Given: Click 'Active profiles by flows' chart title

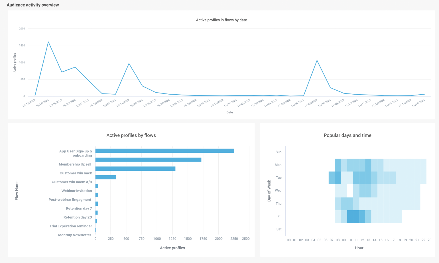Looking at the screenshot, I should [x=131, y=135].
